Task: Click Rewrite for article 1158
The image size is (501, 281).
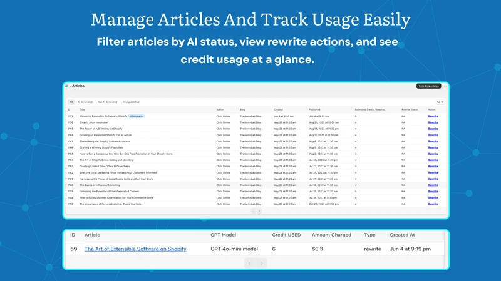Action: (433, 198)
